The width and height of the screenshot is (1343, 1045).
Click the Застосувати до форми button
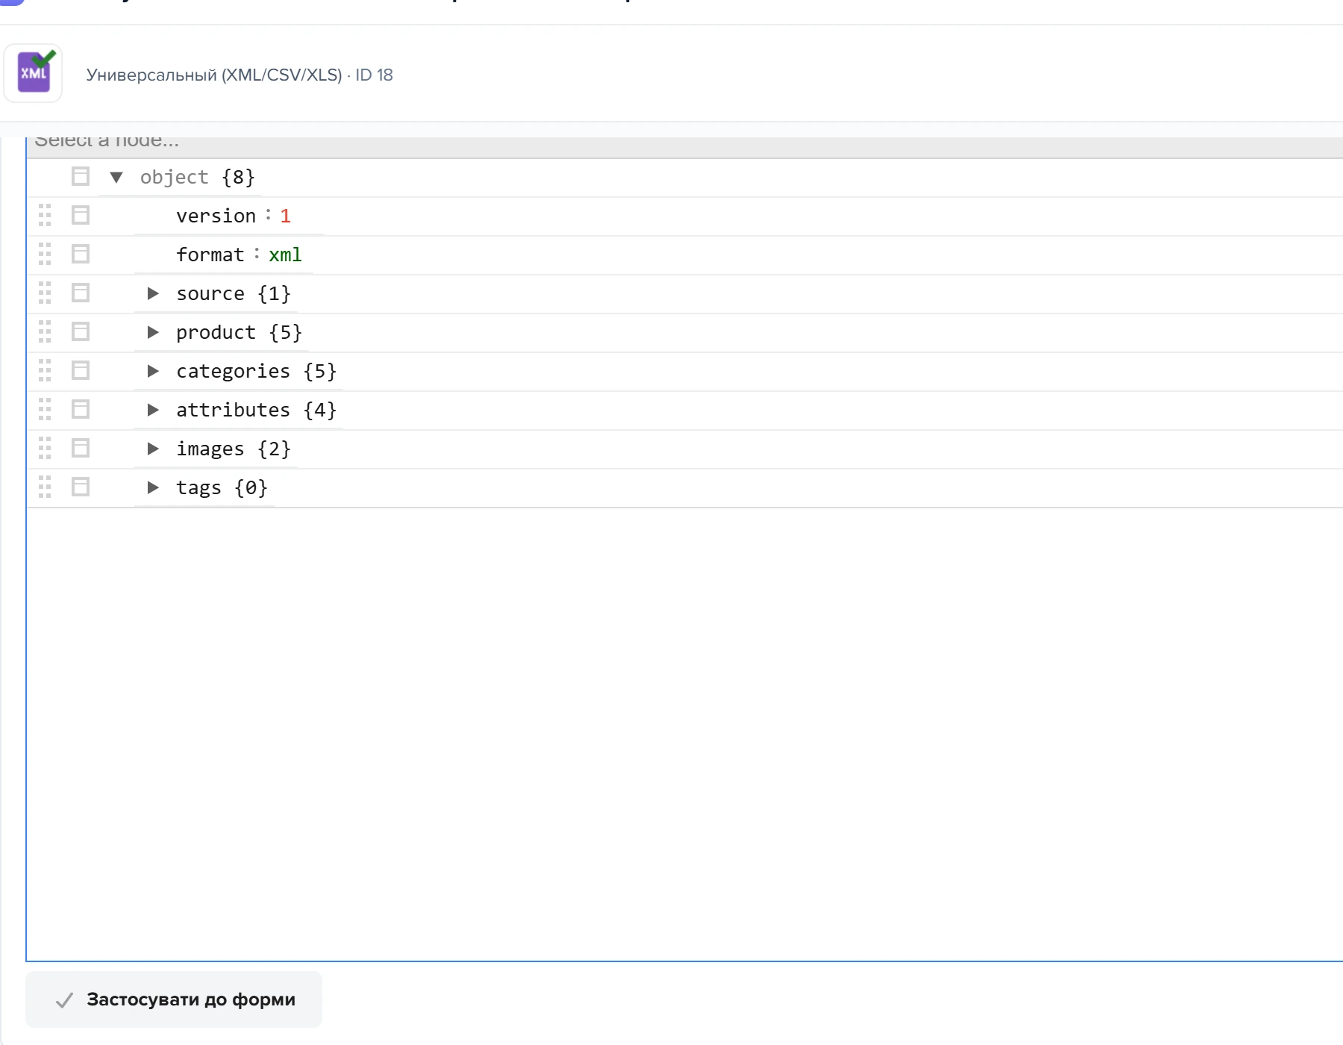click(x=174, y=999)
